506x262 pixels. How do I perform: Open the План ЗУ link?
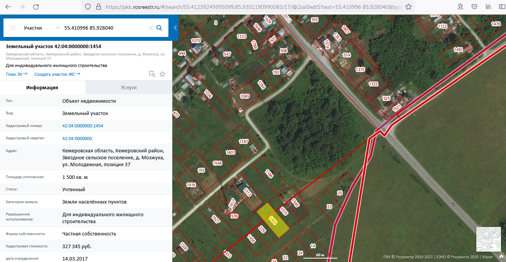pyautogui.click(x=17, y=74)
